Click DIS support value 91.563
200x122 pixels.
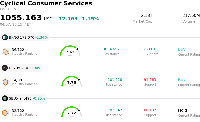point(150,80)
